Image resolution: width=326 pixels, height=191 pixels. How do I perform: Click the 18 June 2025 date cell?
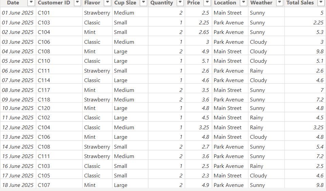[x=18, y=185]
